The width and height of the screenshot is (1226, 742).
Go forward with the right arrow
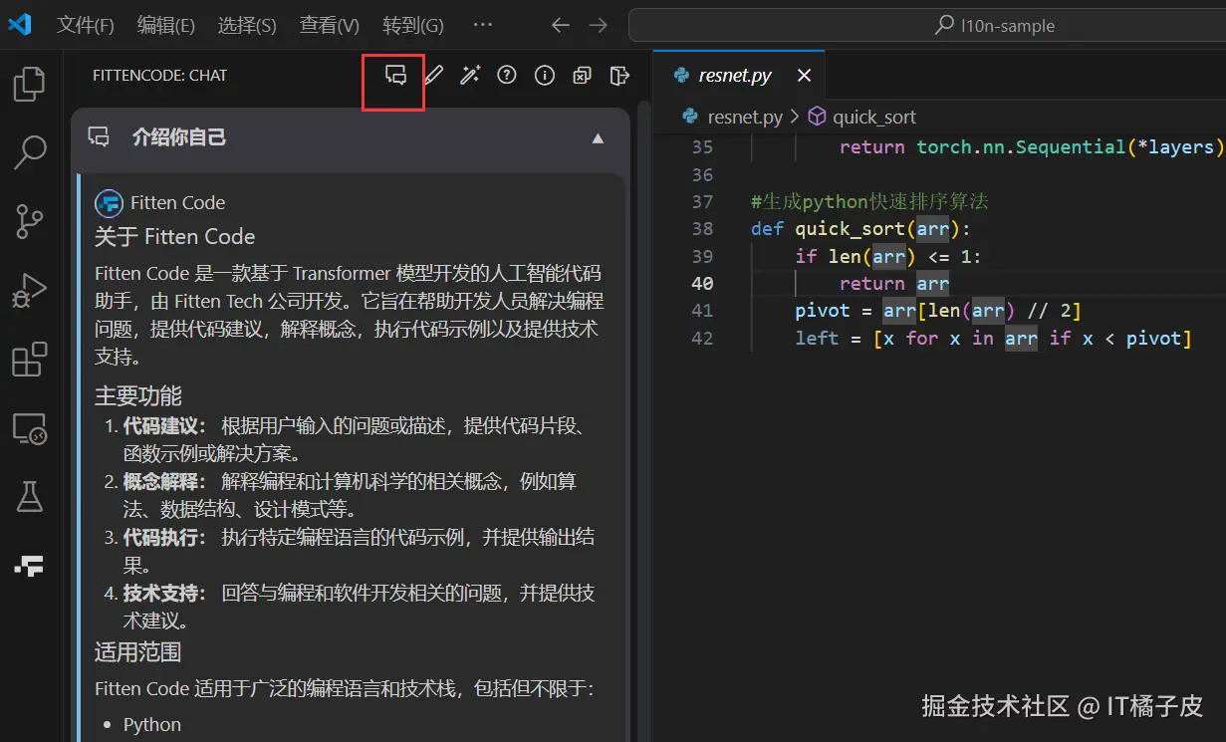pyautogui.click(x=598, y=25)
